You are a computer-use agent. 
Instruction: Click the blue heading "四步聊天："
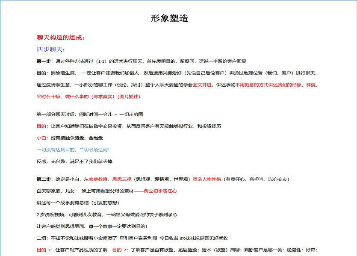[51, 50]
